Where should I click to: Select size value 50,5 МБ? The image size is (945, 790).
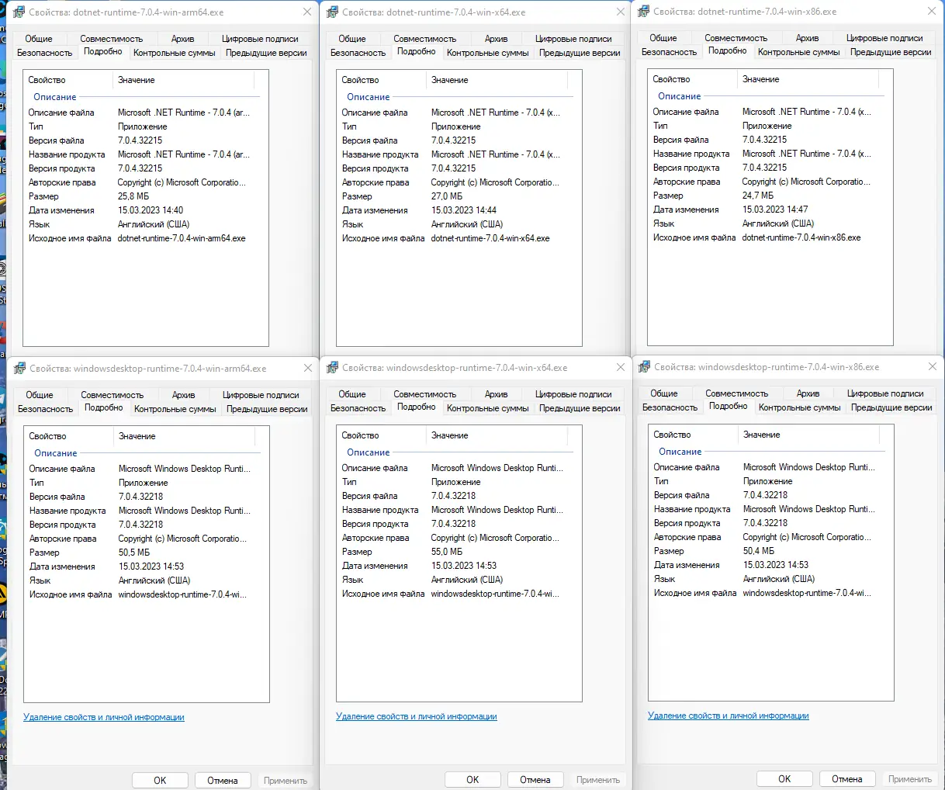tap(134, 553)
